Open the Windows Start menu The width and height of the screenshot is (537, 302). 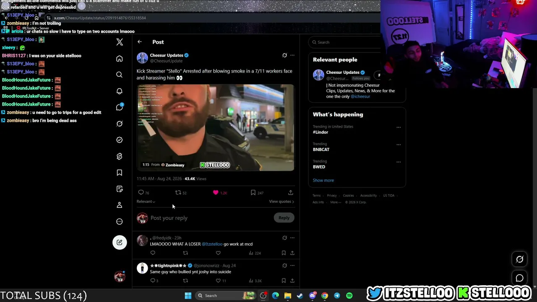[188, 296]
